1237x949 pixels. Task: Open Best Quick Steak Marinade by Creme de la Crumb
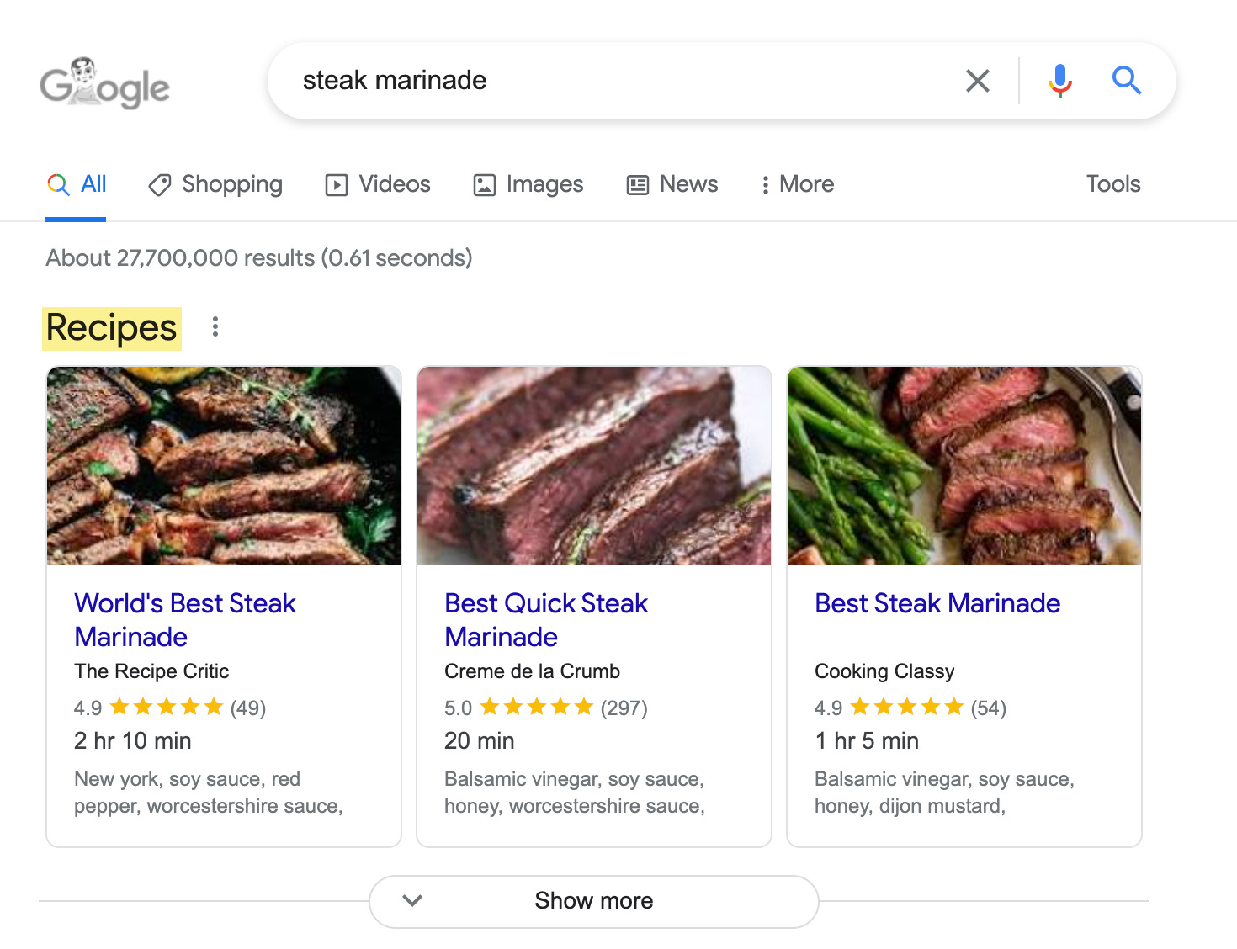coord(545,620)
